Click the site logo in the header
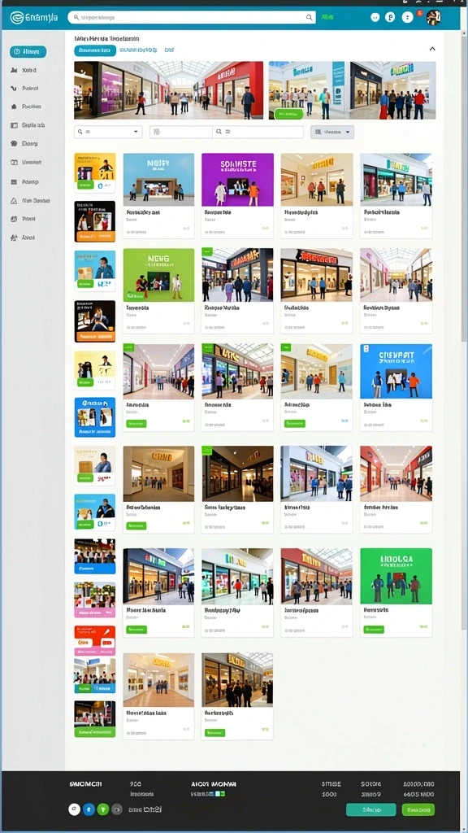 click(34, 18)
